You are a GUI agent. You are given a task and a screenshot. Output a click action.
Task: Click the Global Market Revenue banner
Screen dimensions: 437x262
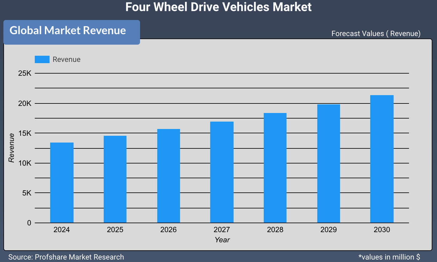pyautogui.click(x=72, y=32)
